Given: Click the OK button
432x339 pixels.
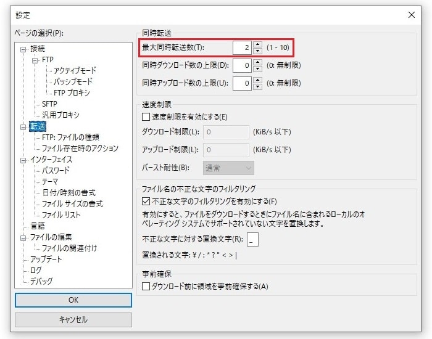Looking at the screenshot, I should 73,300.
